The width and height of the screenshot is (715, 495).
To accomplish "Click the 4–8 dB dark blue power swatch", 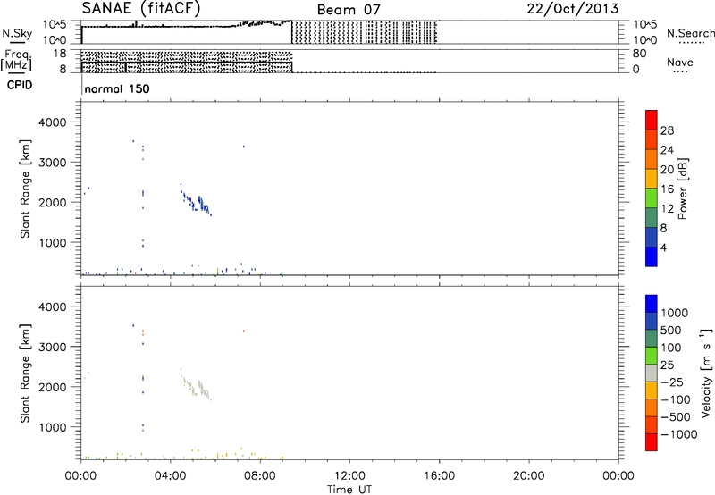I will pyautogui.click(x=652, y=237).
